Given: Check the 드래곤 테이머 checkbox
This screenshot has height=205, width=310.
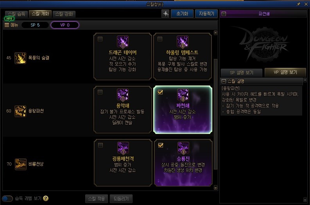Looking at the screenshot, I should click(x=100, y=39).
